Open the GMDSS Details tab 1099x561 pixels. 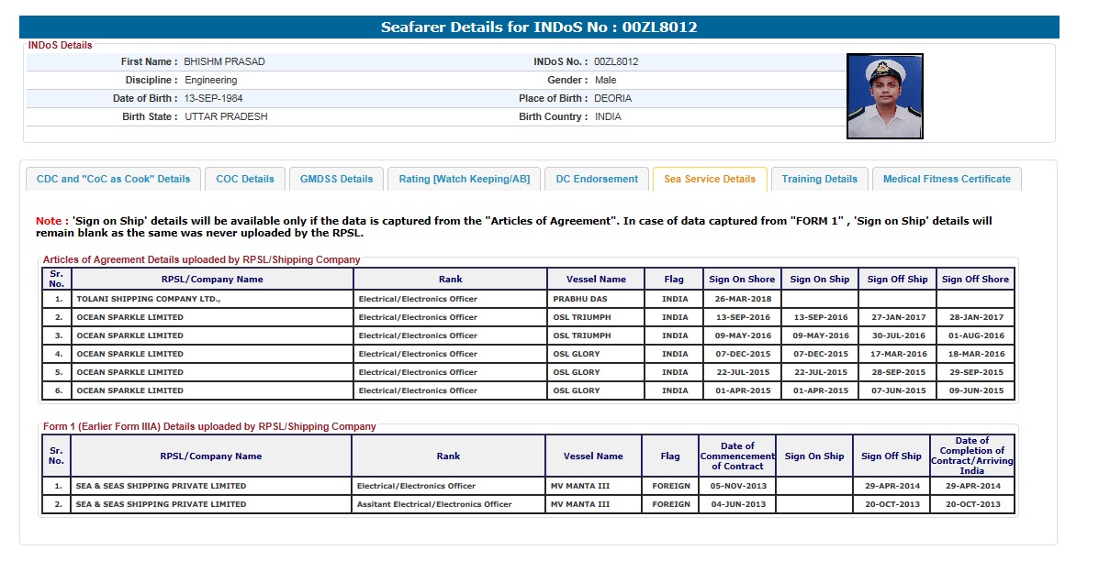336,179
